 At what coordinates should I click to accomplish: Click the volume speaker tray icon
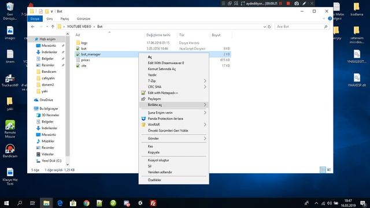[x=330, y=203]
